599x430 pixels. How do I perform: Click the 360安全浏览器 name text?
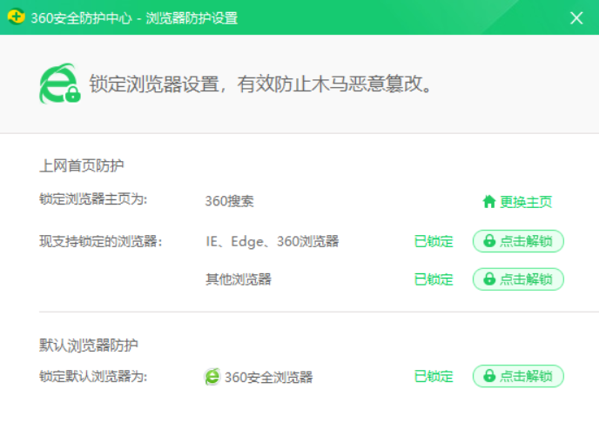coord(268,377)
